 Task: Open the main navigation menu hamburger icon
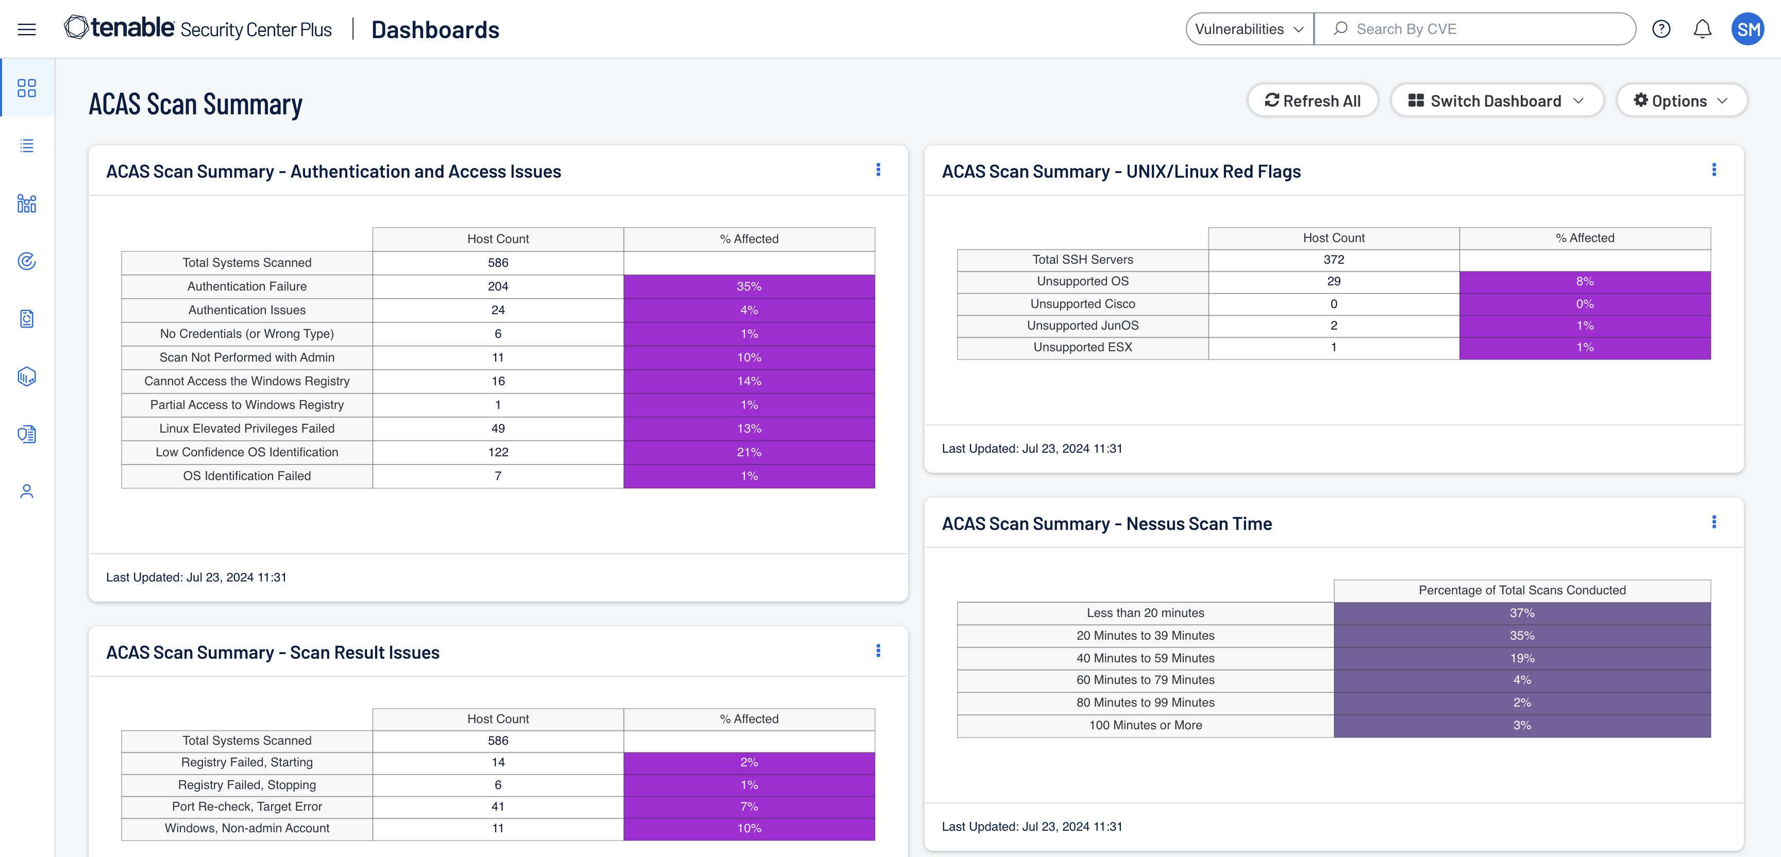27,28
